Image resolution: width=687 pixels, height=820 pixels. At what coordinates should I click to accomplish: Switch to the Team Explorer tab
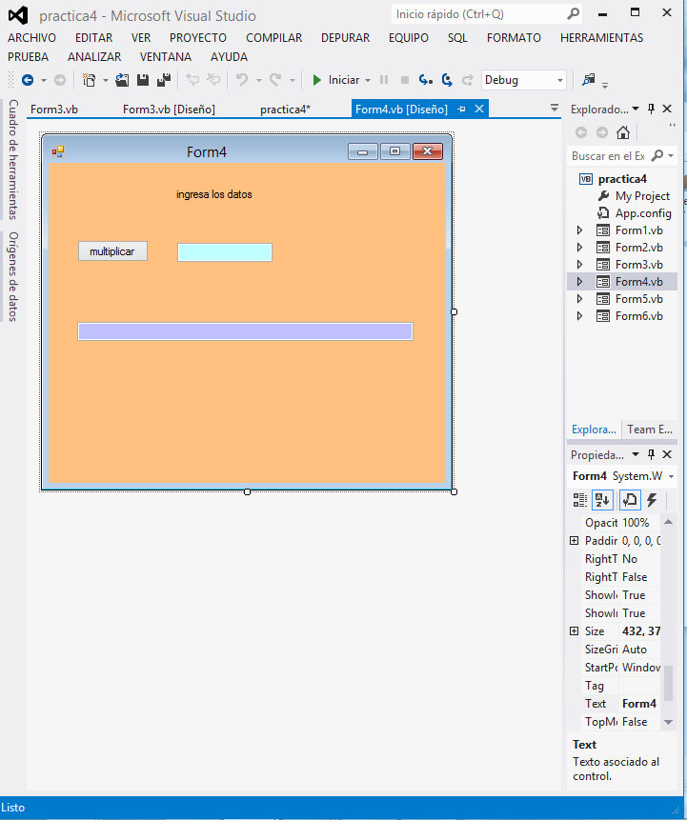click(x=649, y=430)
